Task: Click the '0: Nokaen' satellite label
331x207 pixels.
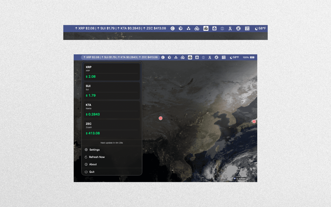Action: tap(240, 179)
